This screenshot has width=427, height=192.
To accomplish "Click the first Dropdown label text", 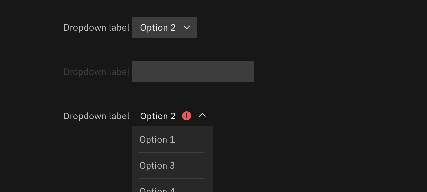I will (x=96, y=27).
